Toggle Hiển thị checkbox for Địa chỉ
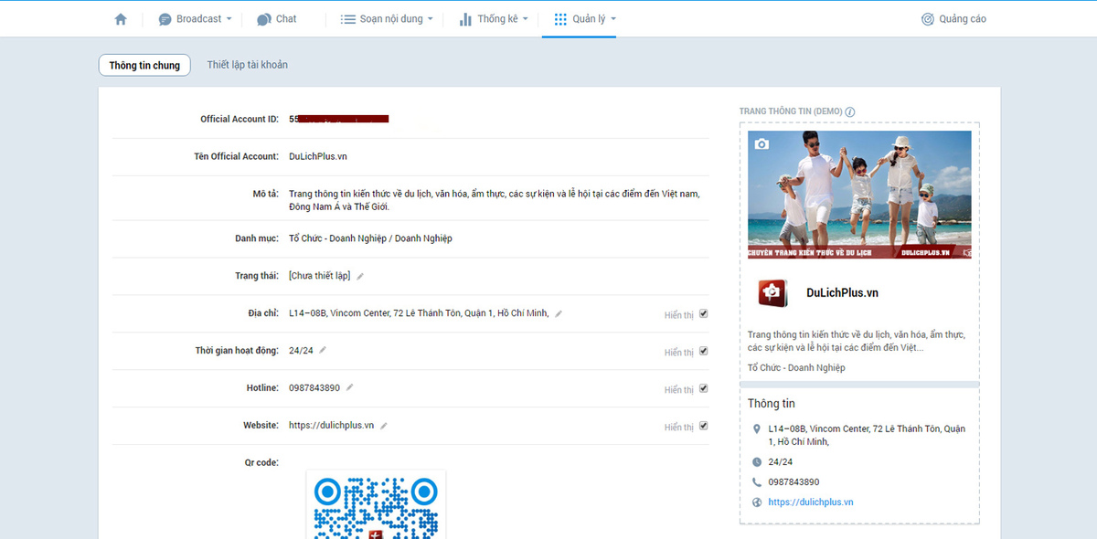 704,313
